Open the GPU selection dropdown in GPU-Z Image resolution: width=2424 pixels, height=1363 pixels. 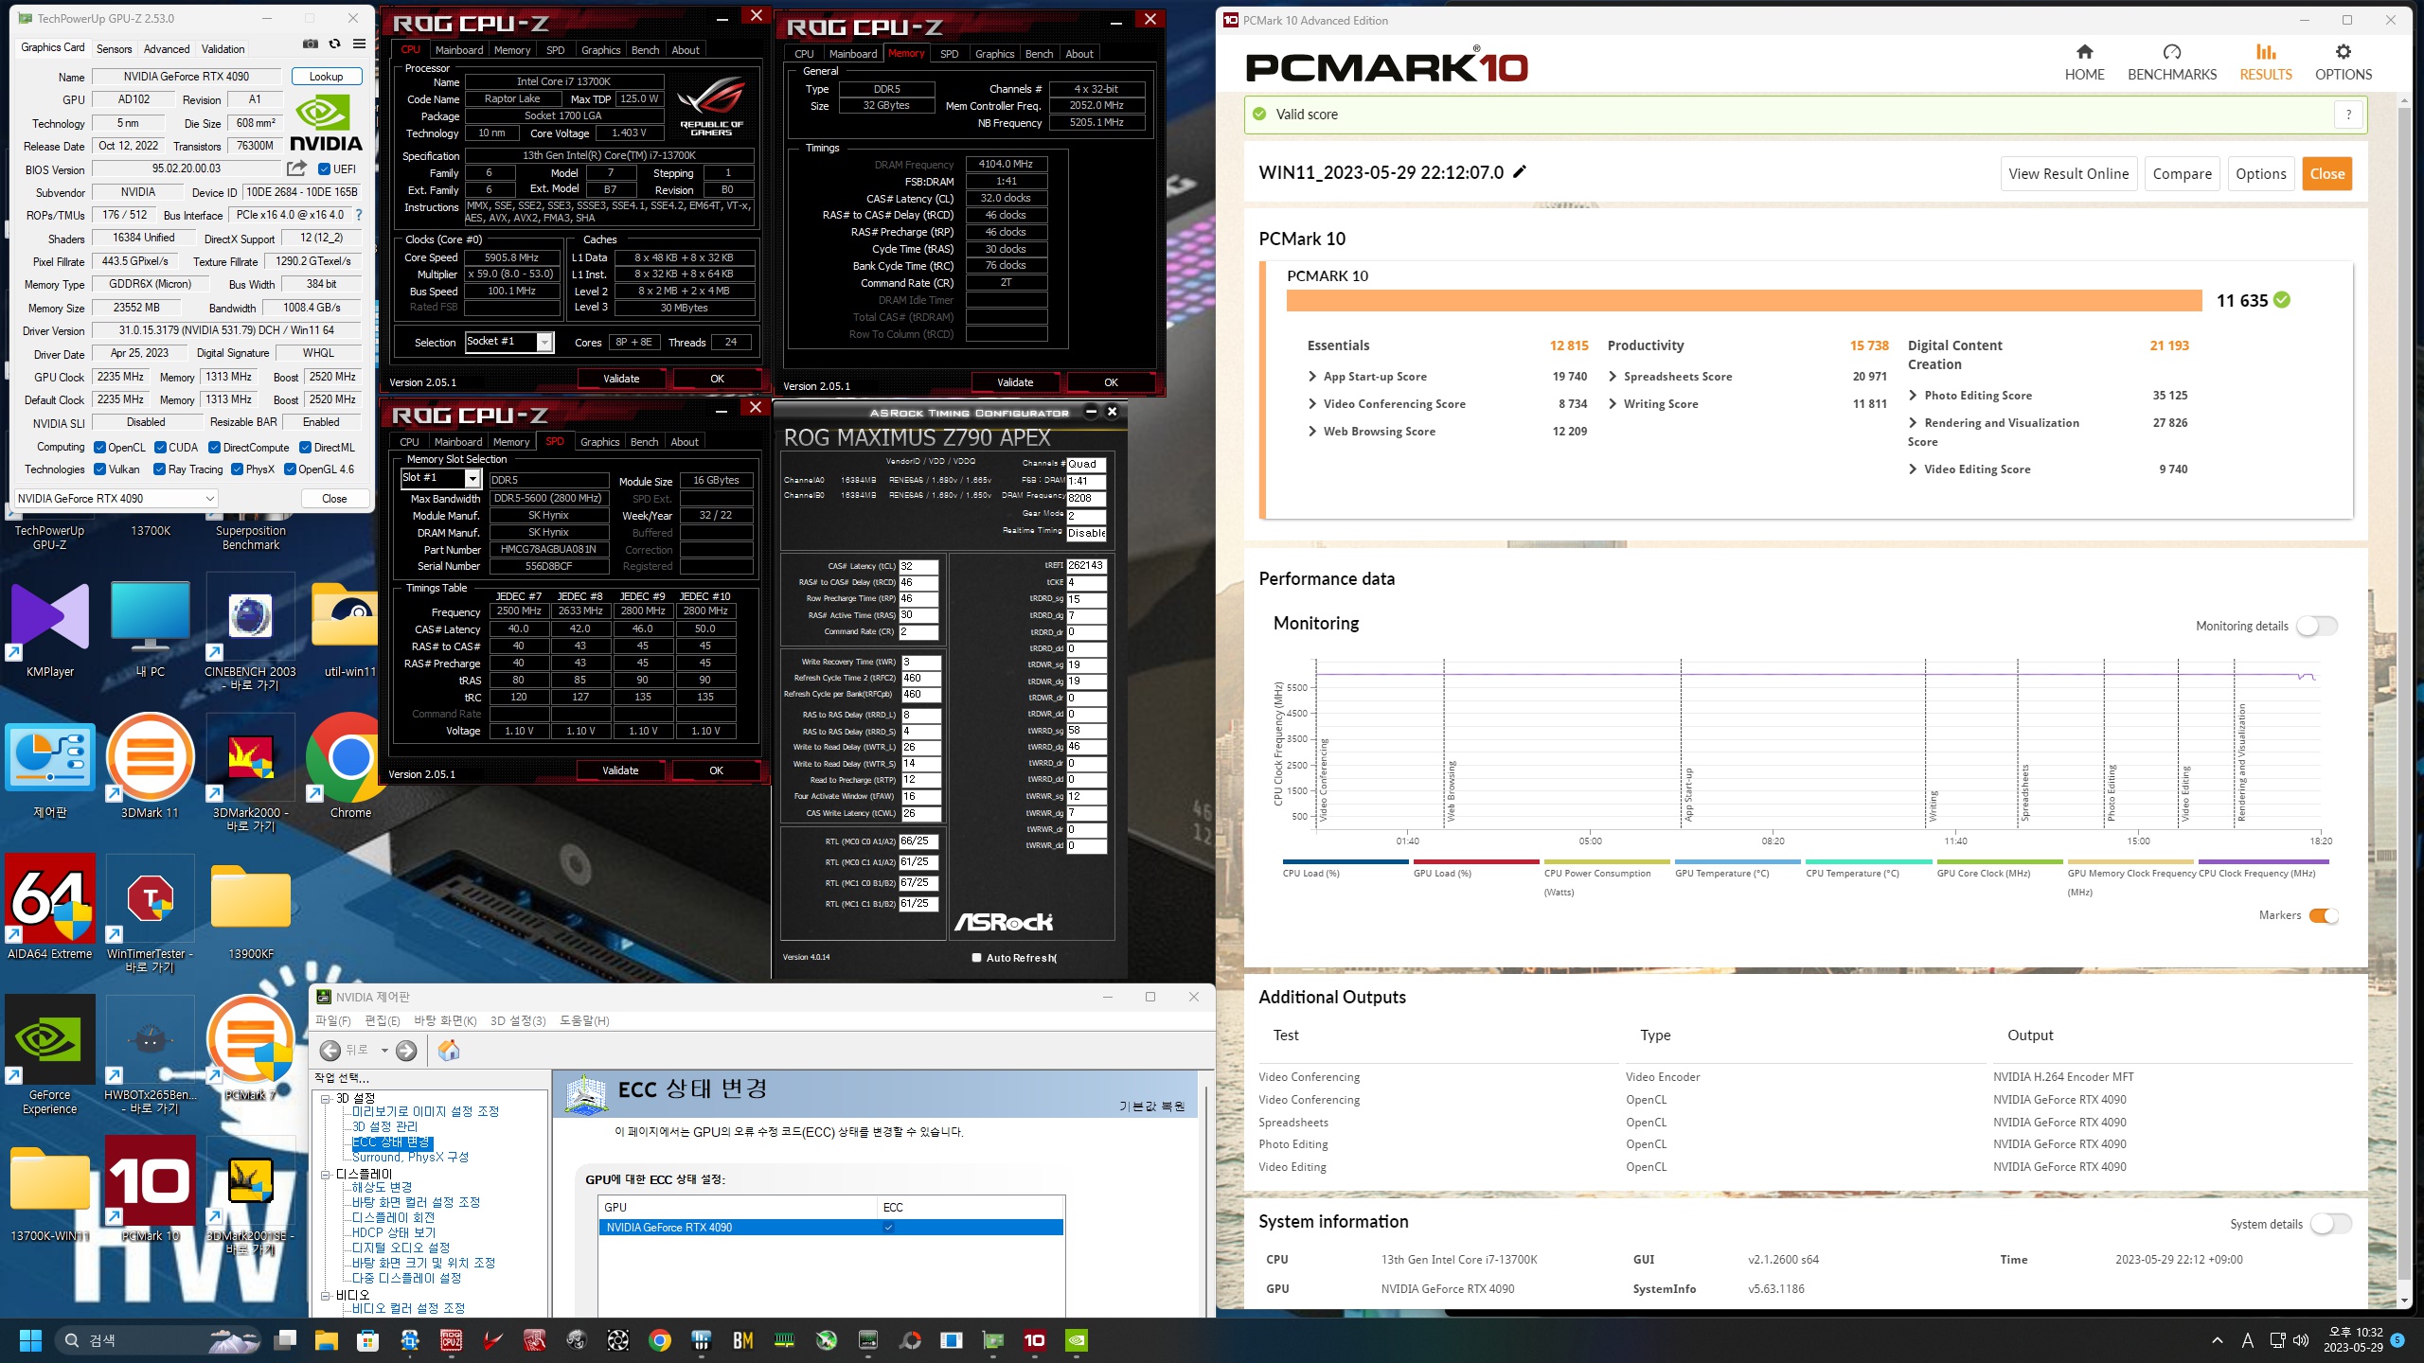116,498
